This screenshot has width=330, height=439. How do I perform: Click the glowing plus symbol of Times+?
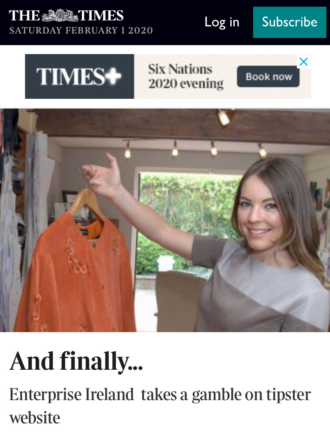pos(115,76)
